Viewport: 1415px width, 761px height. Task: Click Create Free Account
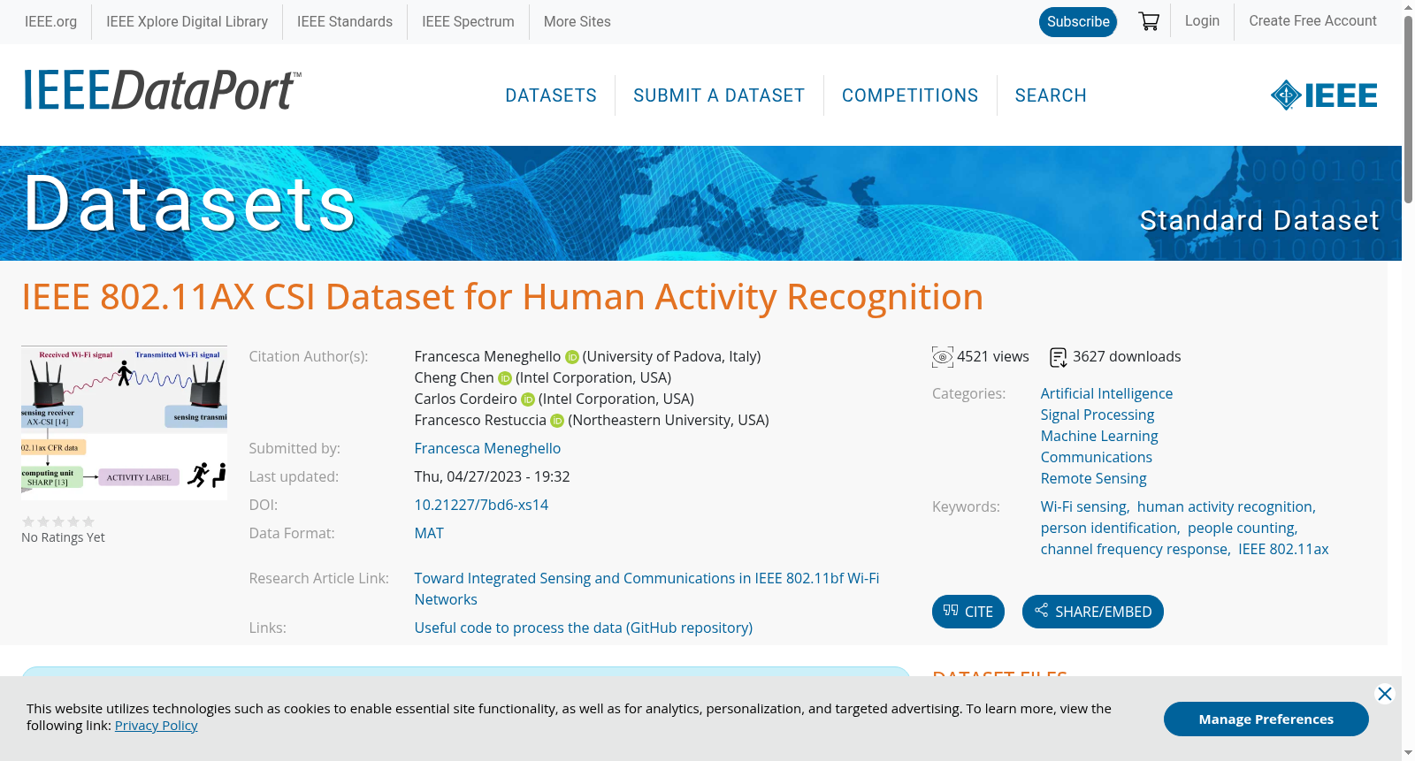point(1312,20)
